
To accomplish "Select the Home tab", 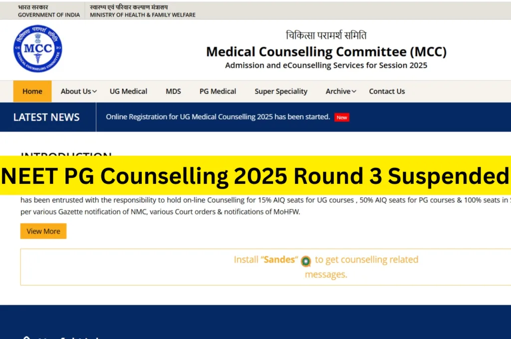I will [32, 91].
